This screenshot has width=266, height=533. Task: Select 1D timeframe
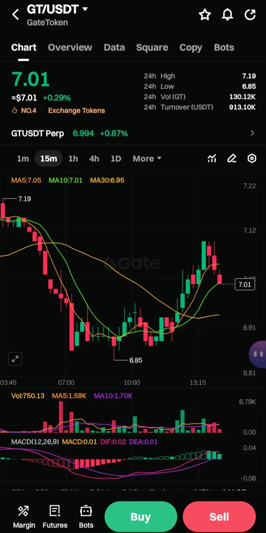pos(116,159)
